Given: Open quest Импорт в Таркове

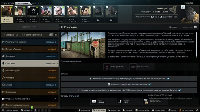Looking at the screenshot, I should (30, 49).
